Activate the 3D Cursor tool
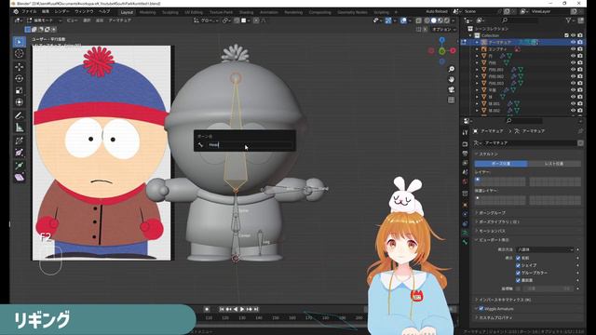 pyautogui.click(x=19, y=54)
